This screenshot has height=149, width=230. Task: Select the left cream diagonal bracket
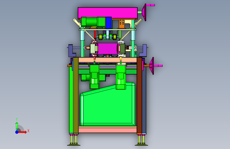(77, 23)
